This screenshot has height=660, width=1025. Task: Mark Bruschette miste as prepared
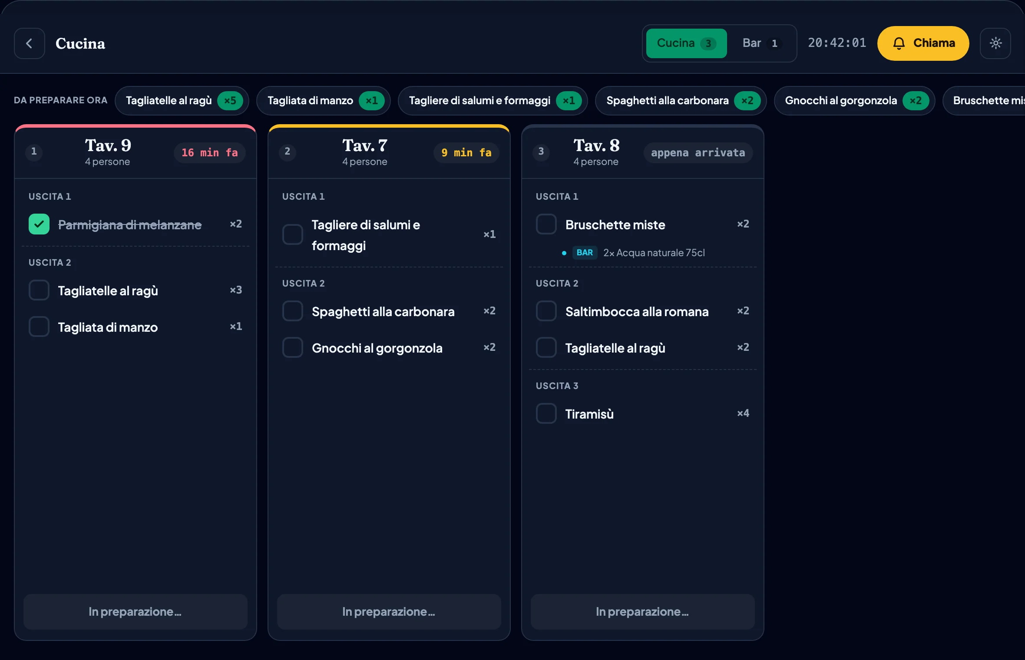click(546, 224)
